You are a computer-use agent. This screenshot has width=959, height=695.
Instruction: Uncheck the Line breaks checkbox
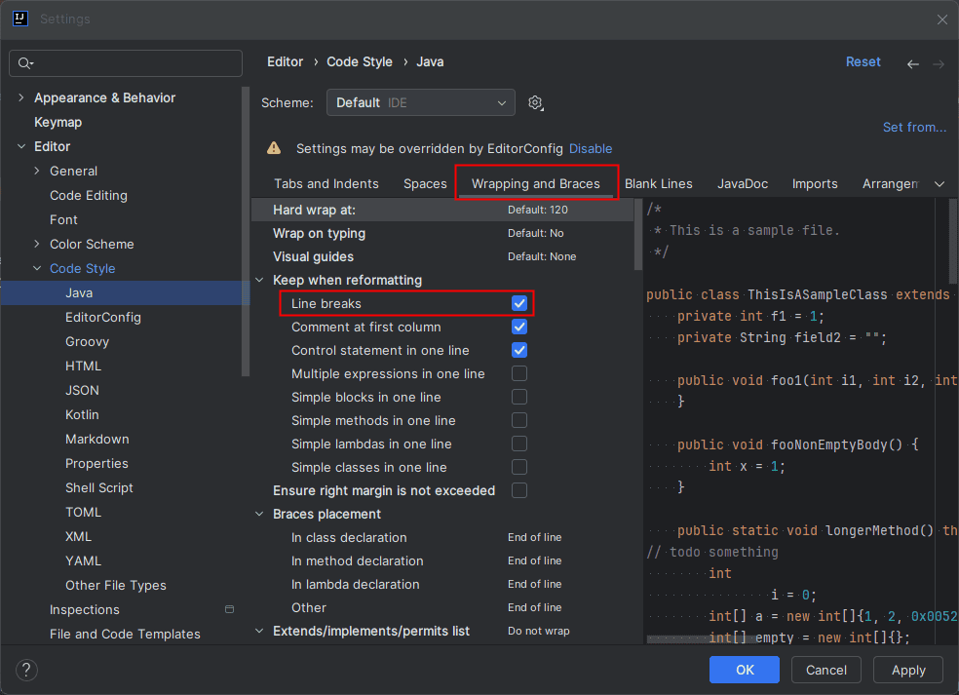519,304
